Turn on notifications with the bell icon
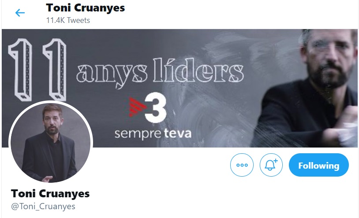Screen dimensions: 359x218 [x=271, y=165]
